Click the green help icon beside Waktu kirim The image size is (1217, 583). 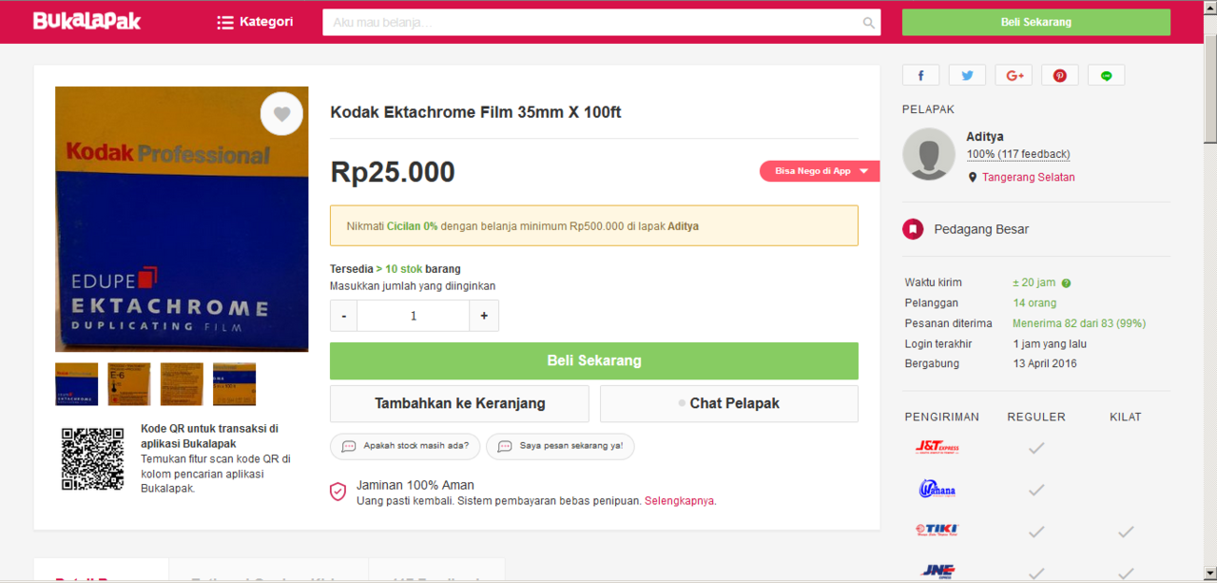[x=1065, y=282]
